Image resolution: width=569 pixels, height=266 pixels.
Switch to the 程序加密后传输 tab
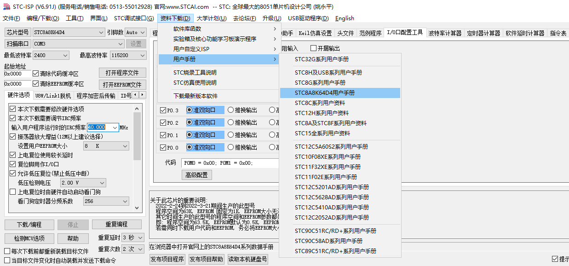point(96,95)
